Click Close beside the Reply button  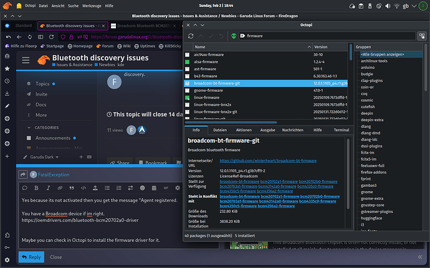click(55, 257)
